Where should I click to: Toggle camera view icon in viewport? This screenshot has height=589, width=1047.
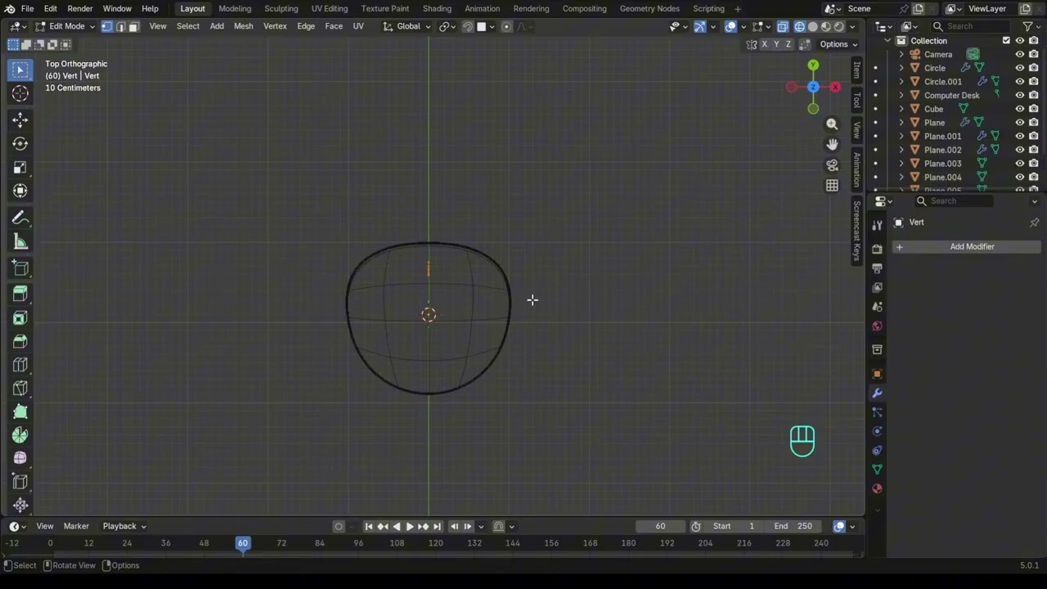tap(832, 165)
